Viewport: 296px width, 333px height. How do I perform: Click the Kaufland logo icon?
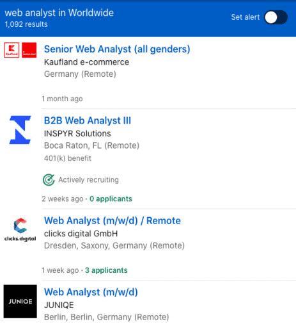12,50
